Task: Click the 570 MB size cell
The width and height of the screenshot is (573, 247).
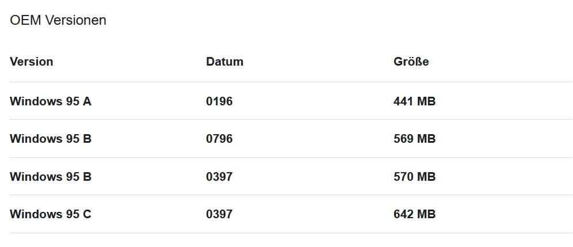Action: coord(414,176)
